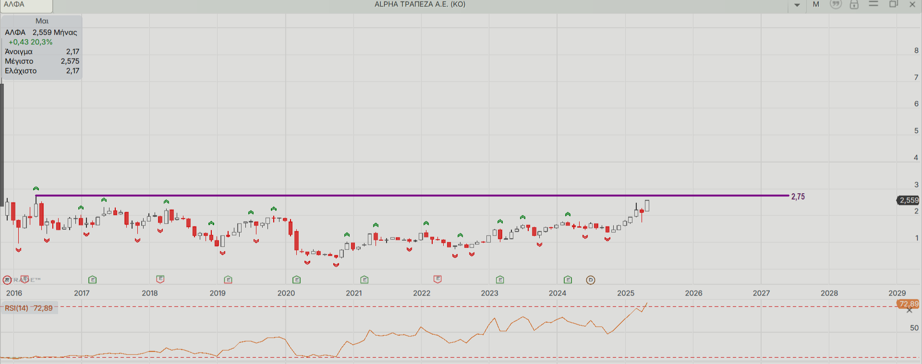Click the red down-fractal arrow at the late-2020 low
The height and width of the screenshot is (364, 922).
tap(336, 265)
